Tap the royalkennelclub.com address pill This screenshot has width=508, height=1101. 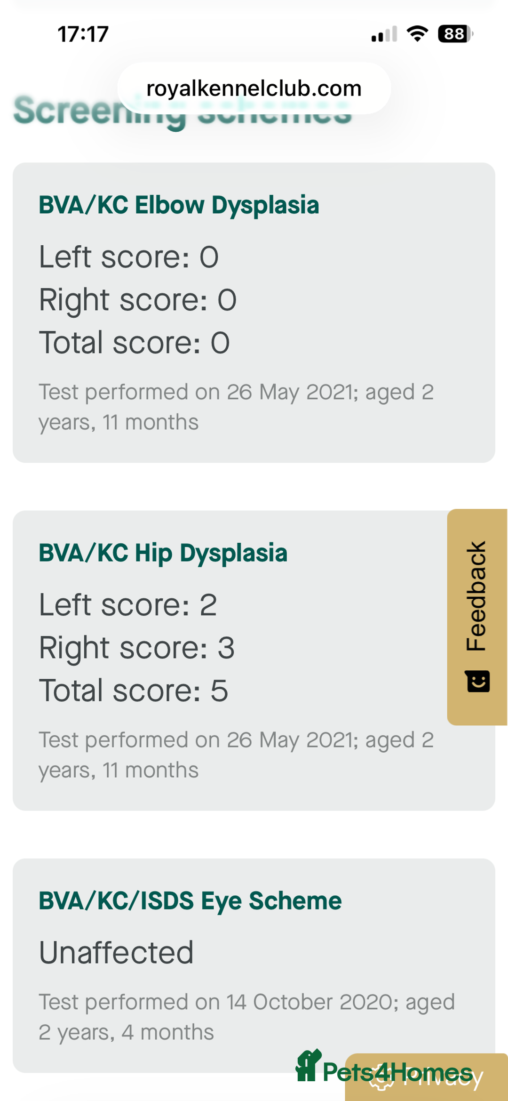tap(254, 88)
